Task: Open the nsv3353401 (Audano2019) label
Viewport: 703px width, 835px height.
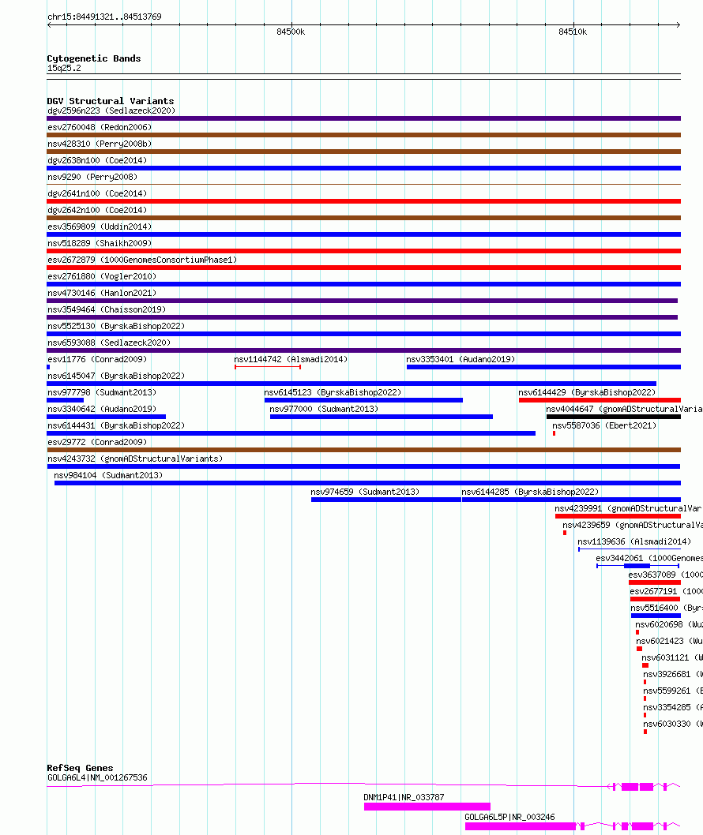Action: [461, 359]
